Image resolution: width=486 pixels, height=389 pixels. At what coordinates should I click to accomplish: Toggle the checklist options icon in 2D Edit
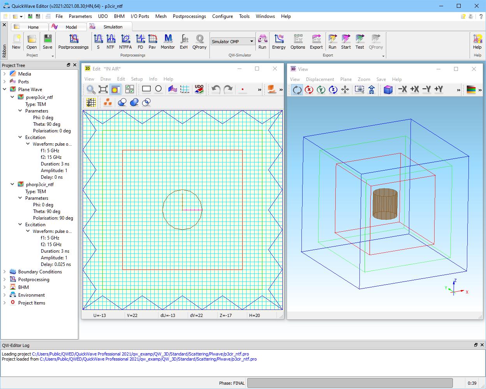pos(130,89)
